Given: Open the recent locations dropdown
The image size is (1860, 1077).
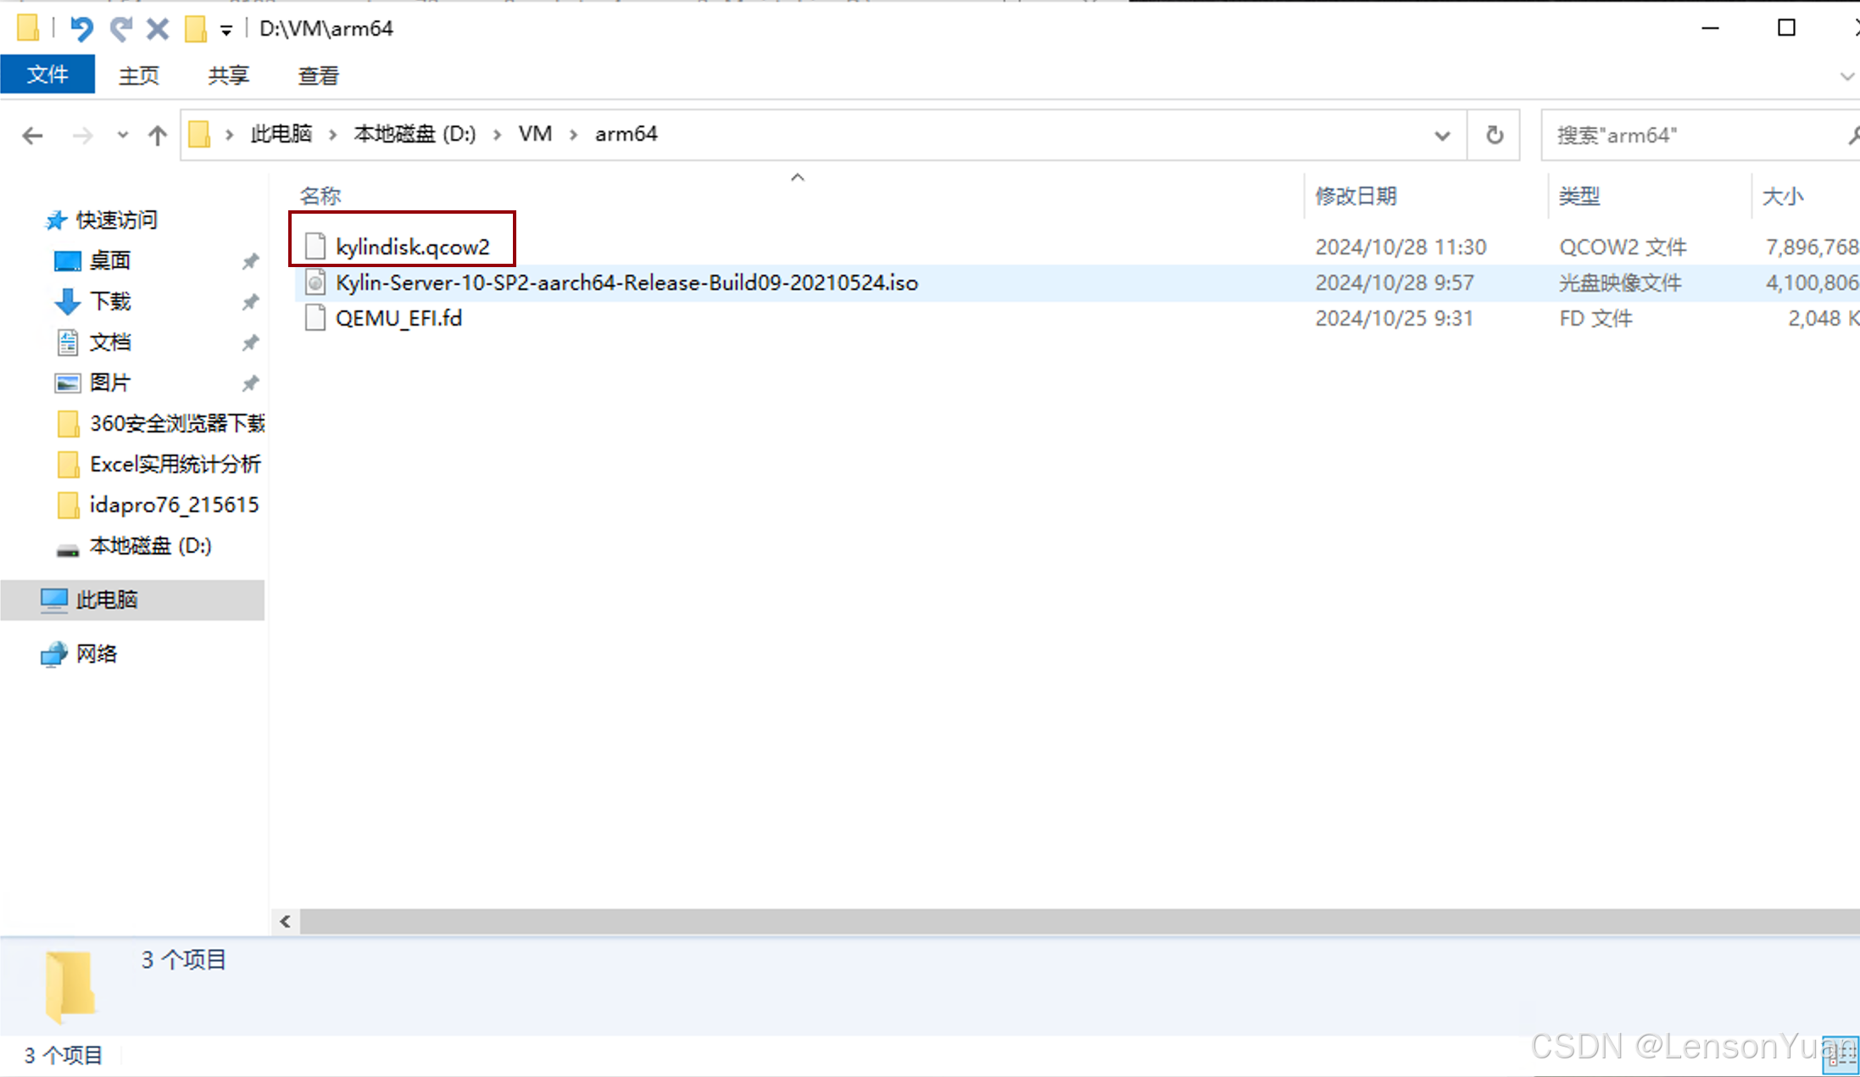Looking at the screenshot, I should (123, 135).
